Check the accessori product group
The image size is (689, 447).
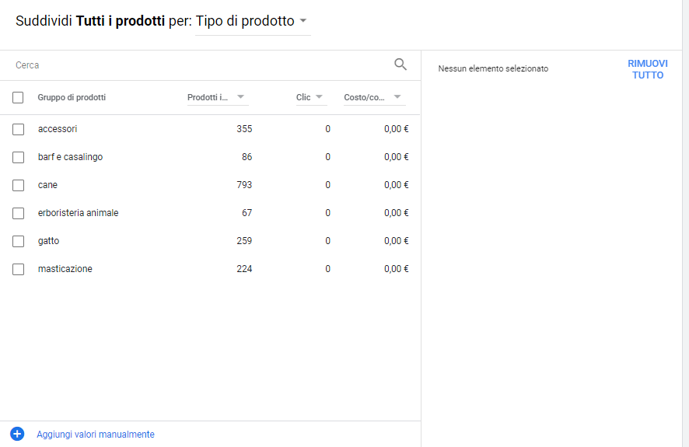click(18, 129)
